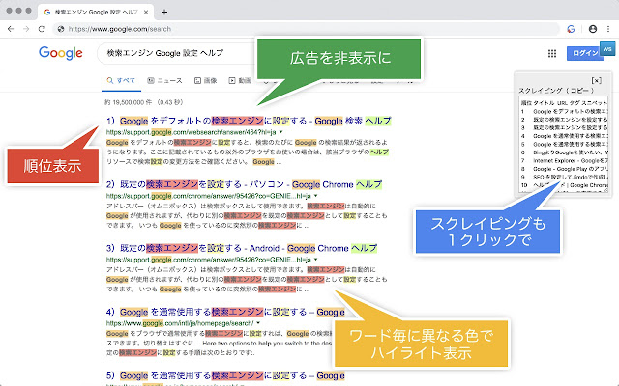Expand dropdown arrow beside result 3 support.google.com URL
This screenshot has width=619, height=386.
(316, 260)
